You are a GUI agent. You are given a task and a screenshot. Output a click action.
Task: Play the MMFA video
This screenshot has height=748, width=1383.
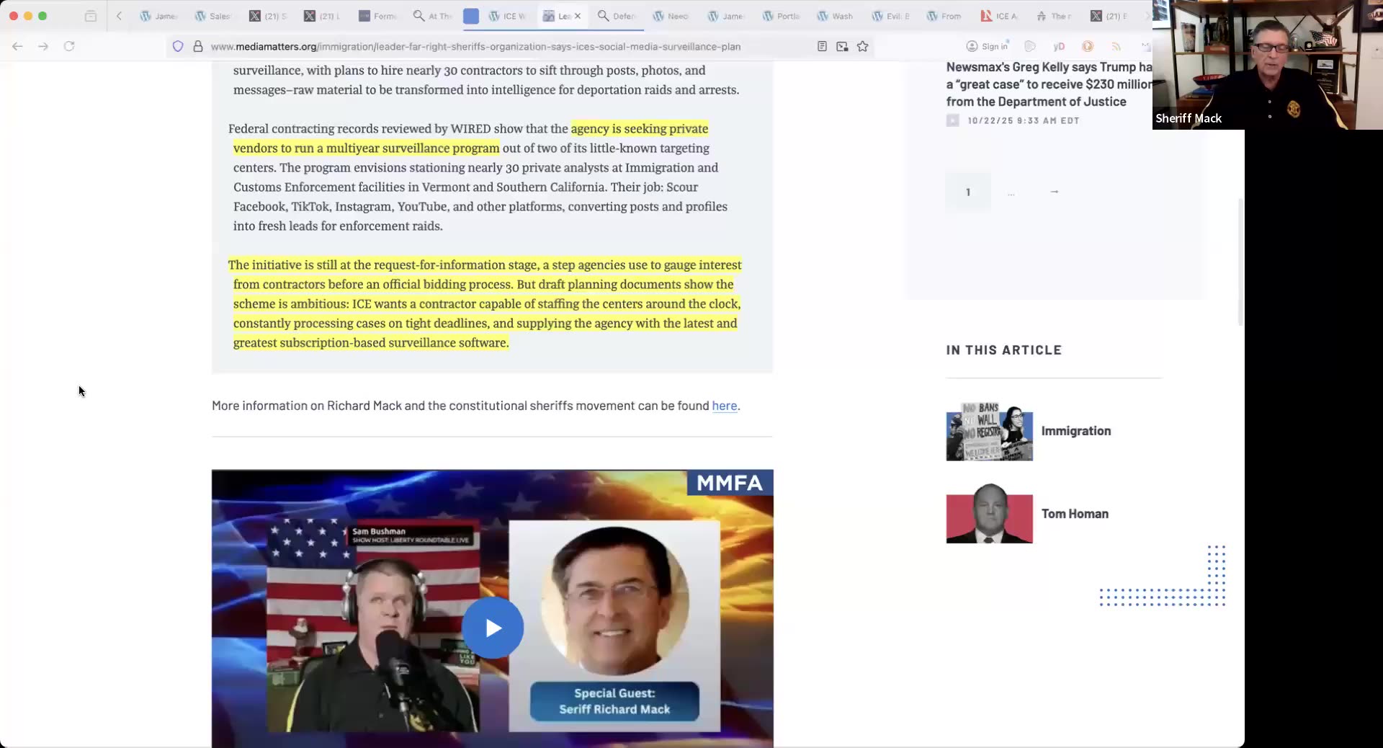(x=493, y=628)
